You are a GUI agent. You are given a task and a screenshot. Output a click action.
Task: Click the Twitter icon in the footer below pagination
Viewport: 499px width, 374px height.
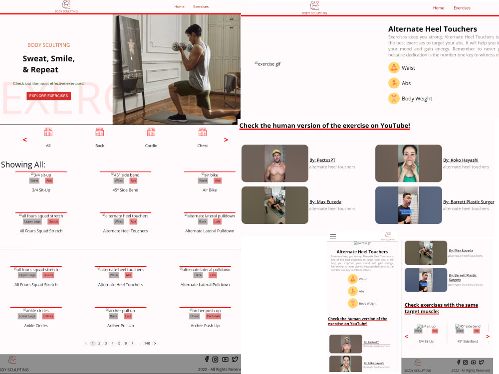[x=235, y=359]
